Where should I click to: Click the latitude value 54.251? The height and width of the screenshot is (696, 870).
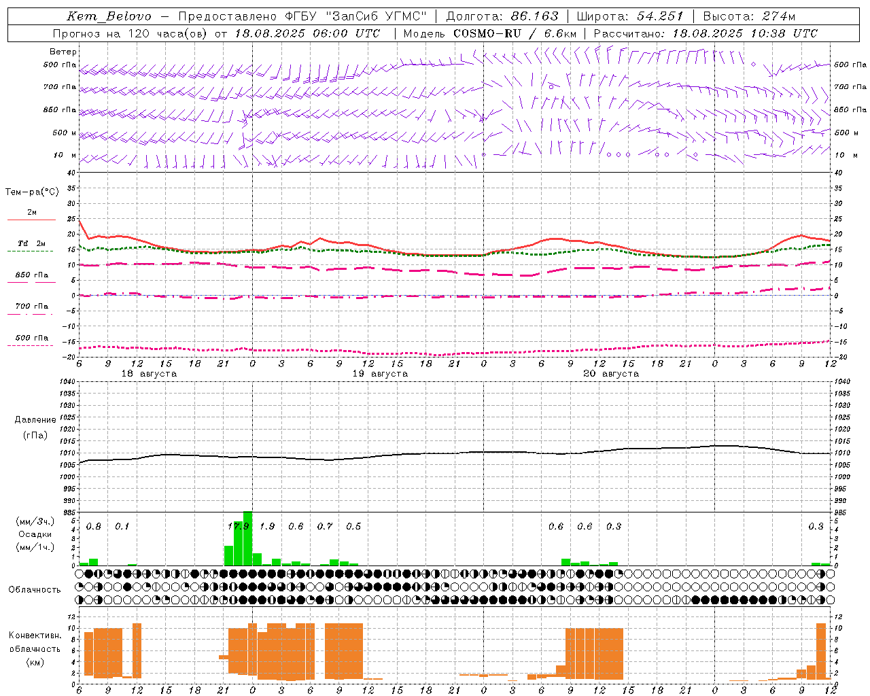click(x=659, y=16)
